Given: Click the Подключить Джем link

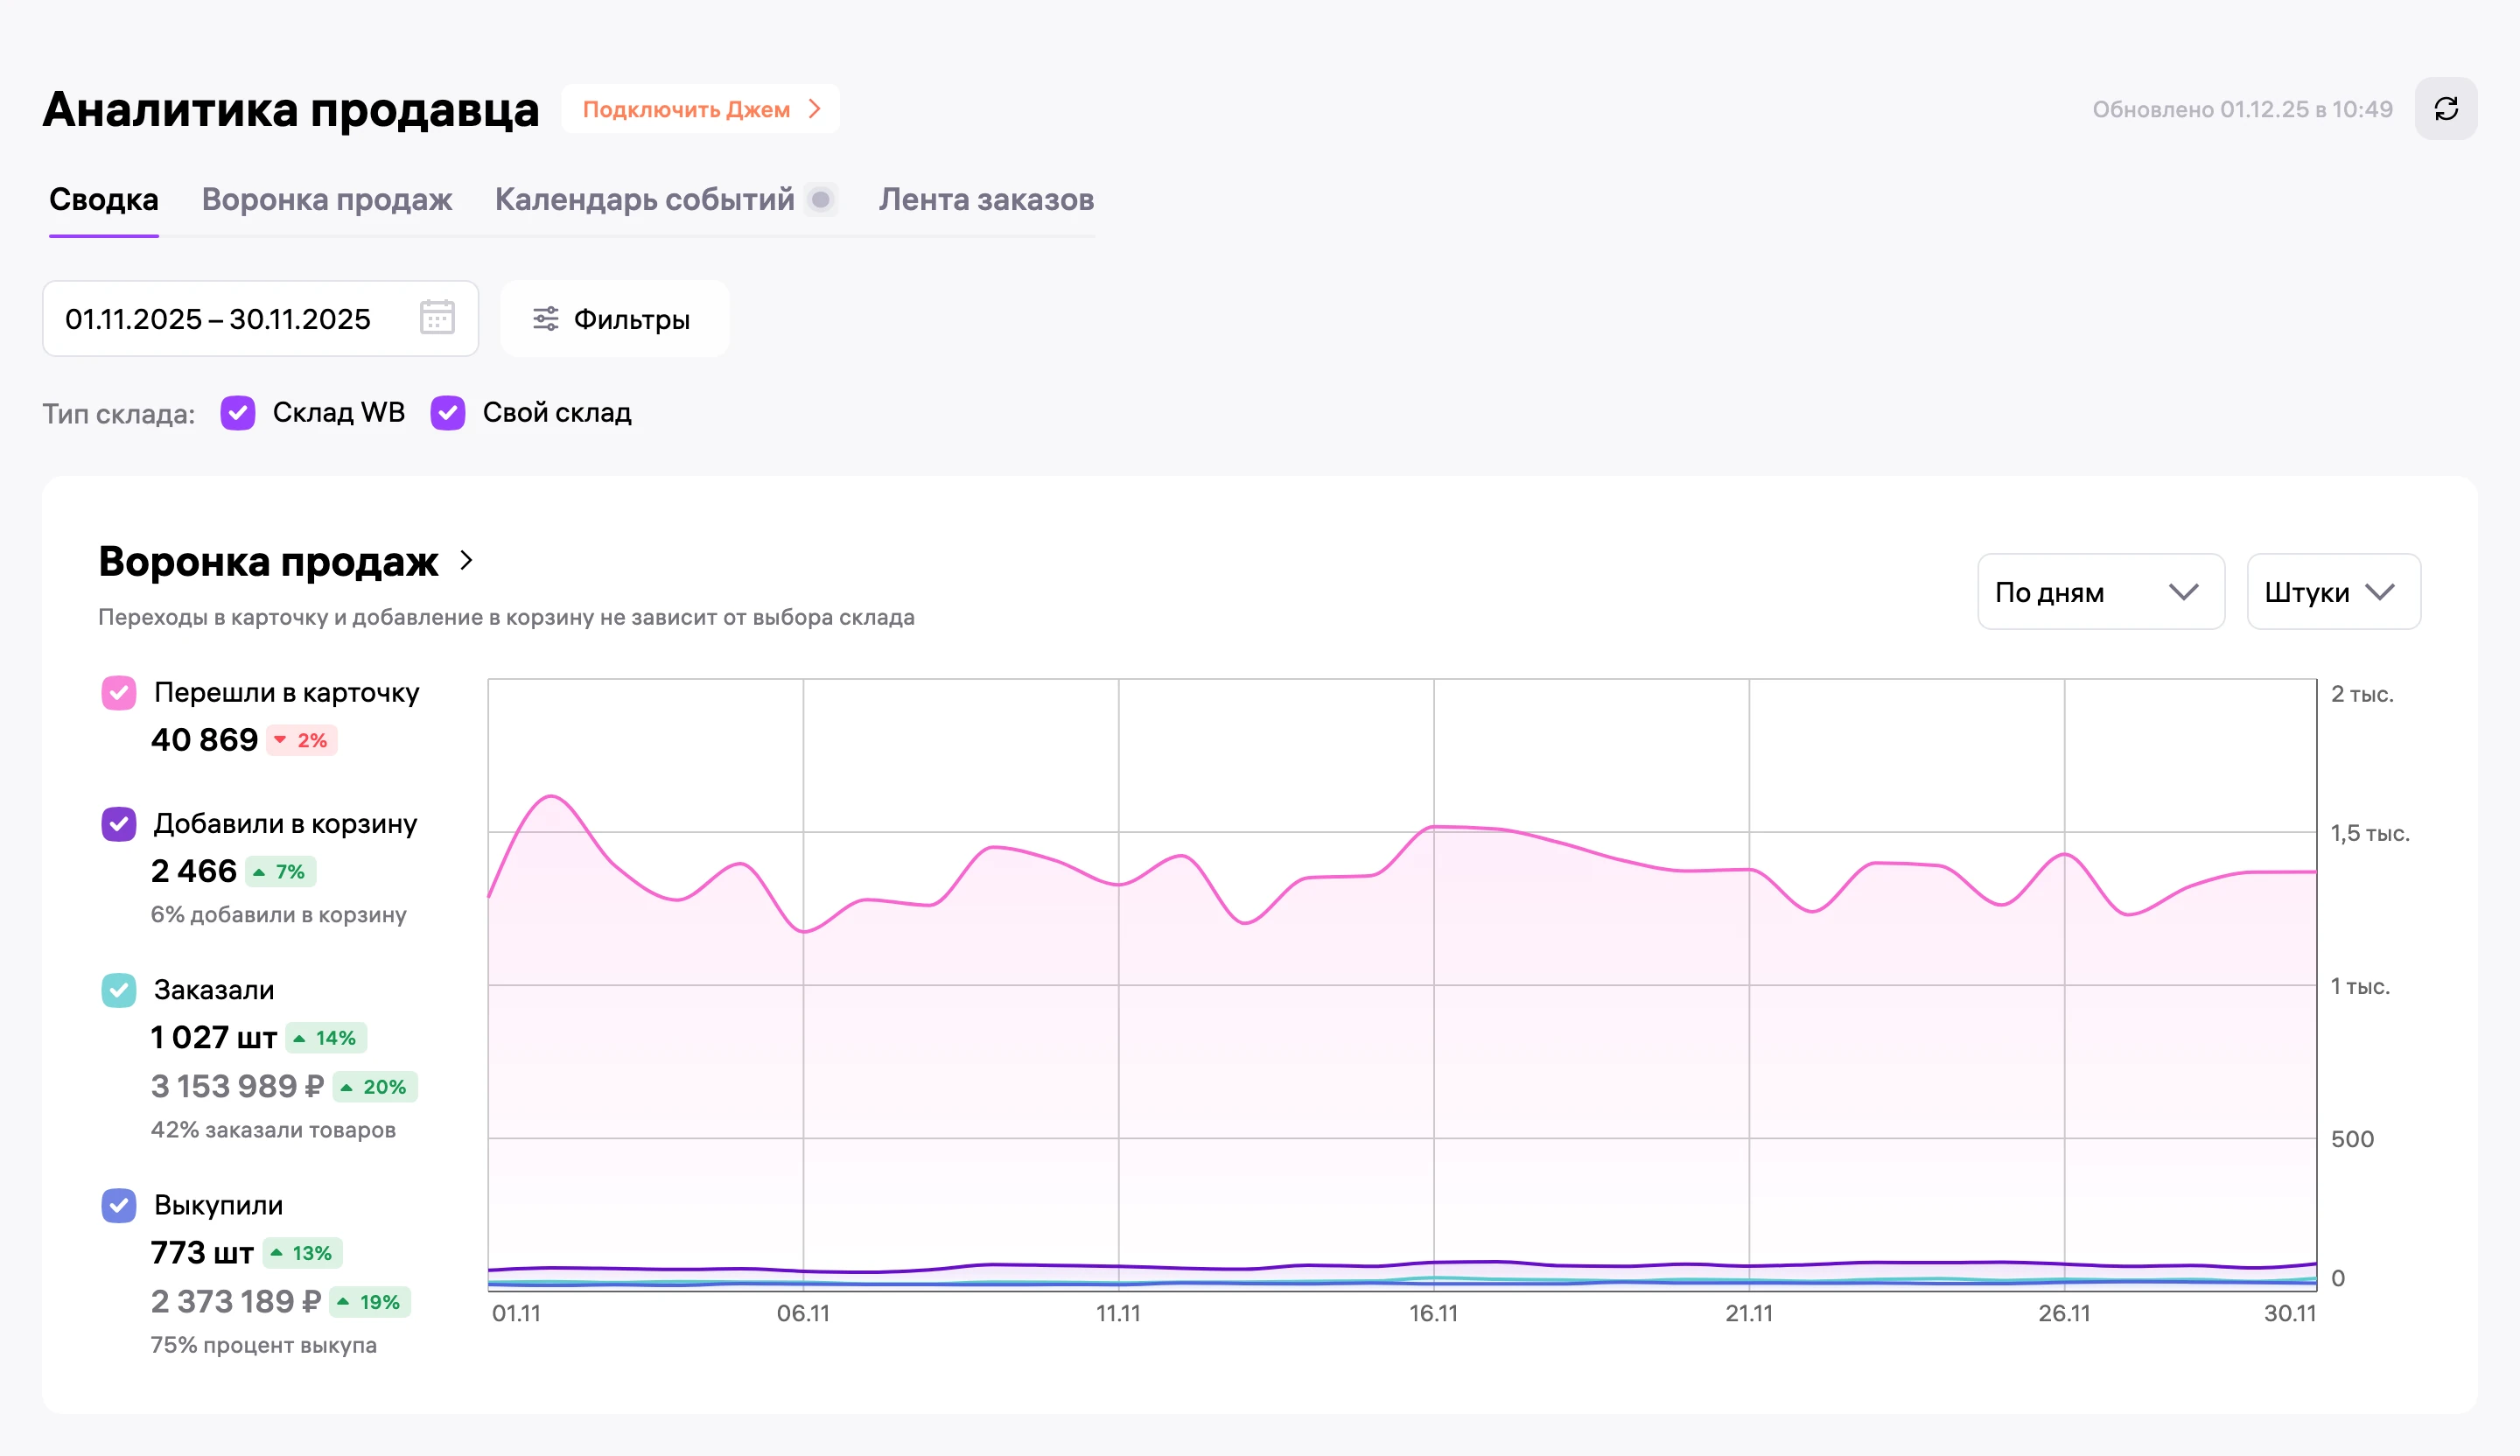Looking at the screenshot, I should [701, 109].
